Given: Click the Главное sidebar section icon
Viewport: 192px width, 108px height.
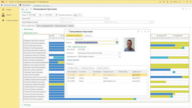Looking at the screenshot, I should (3, 10).
